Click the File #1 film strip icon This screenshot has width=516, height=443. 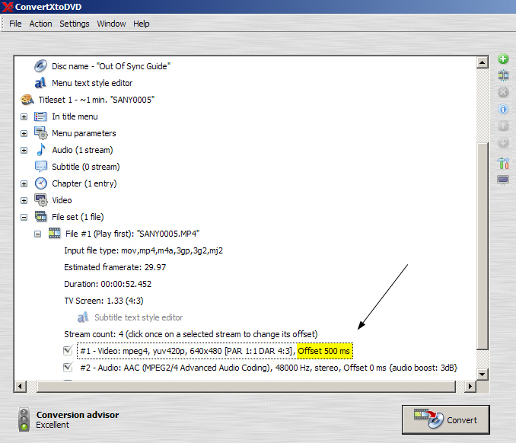[55, 234]
